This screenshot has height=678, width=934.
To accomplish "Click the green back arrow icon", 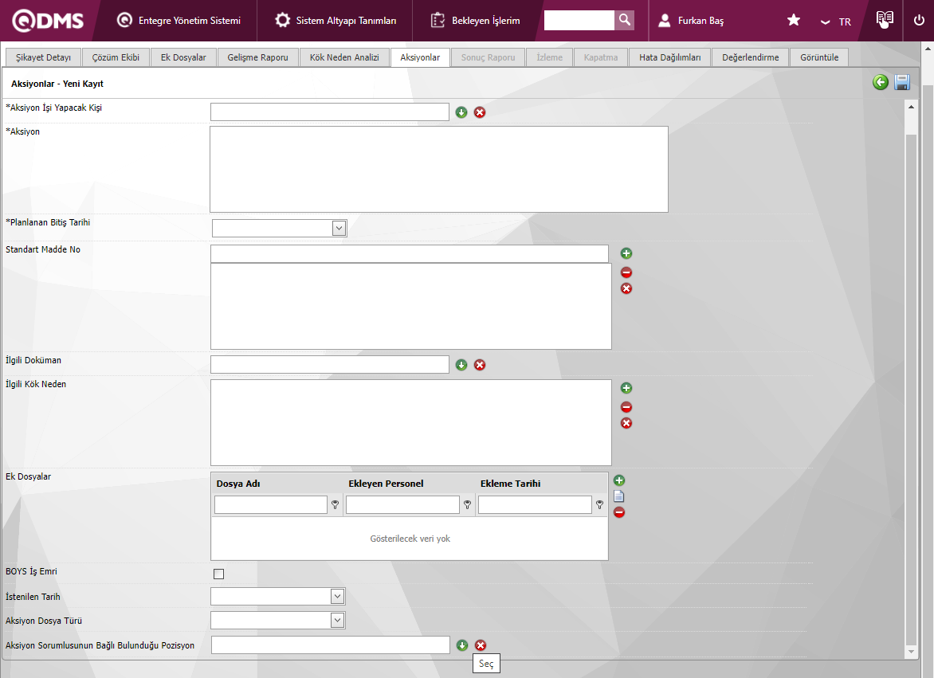I will [881, 82].
